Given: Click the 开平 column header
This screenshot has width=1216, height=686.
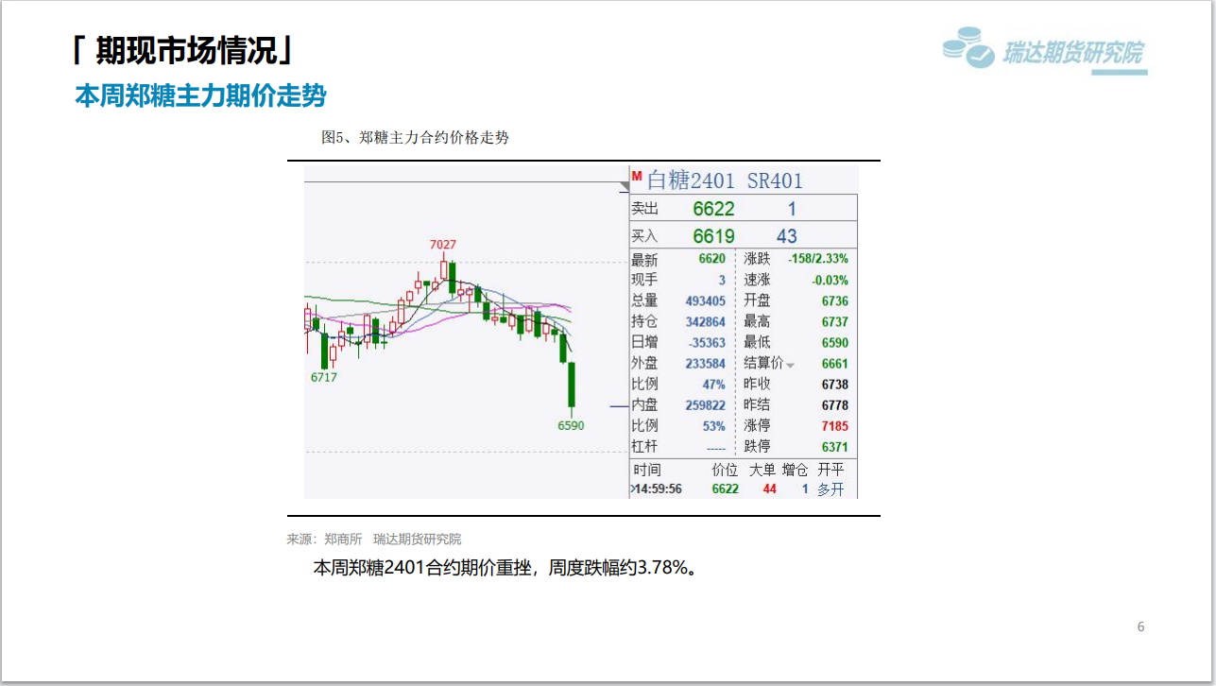Looking at the screenshot, I should point(831,470).
